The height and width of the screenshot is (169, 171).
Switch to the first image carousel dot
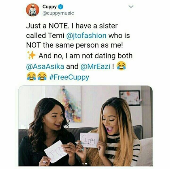[x=83, y=164]
